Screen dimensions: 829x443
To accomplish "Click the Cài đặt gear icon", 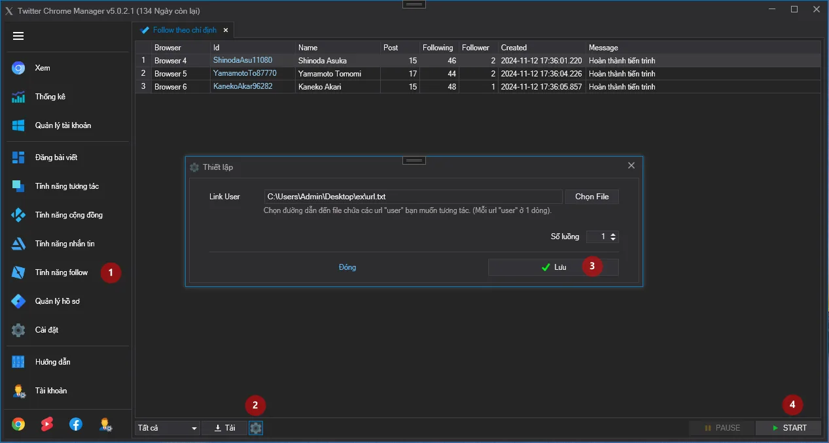I will pyautogui.click(x=18, y=330).
